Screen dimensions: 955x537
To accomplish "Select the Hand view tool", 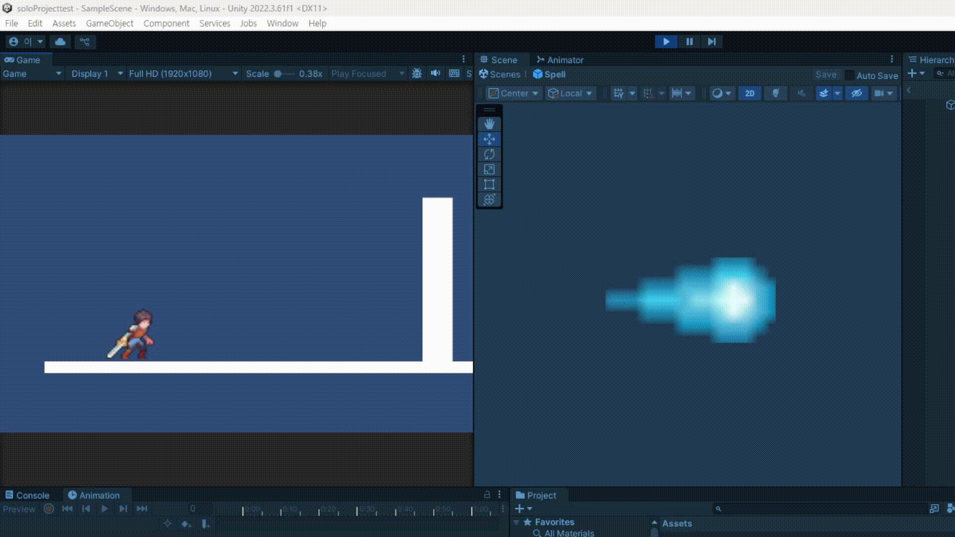I will (x=489, y=124).
